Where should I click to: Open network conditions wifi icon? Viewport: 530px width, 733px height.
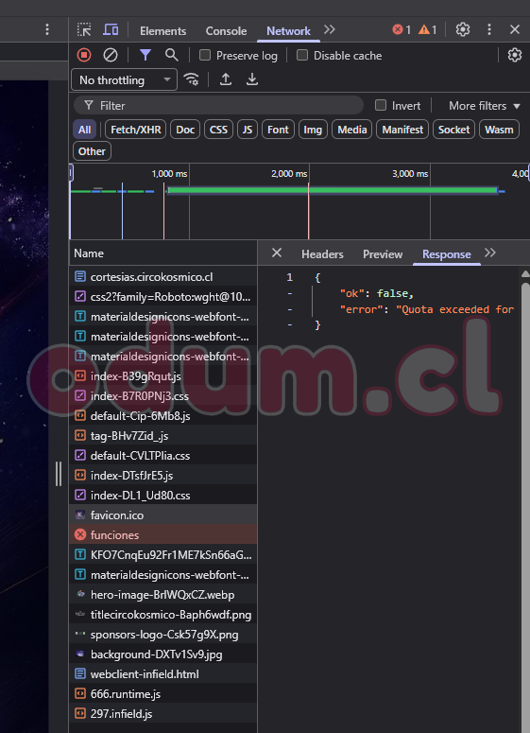pyautogui.click(x=191, y=79)
